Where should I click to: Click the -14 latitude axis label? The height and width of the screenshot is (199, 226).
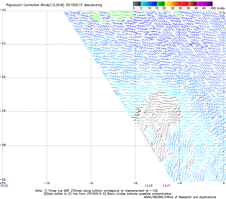coord(3,77)
